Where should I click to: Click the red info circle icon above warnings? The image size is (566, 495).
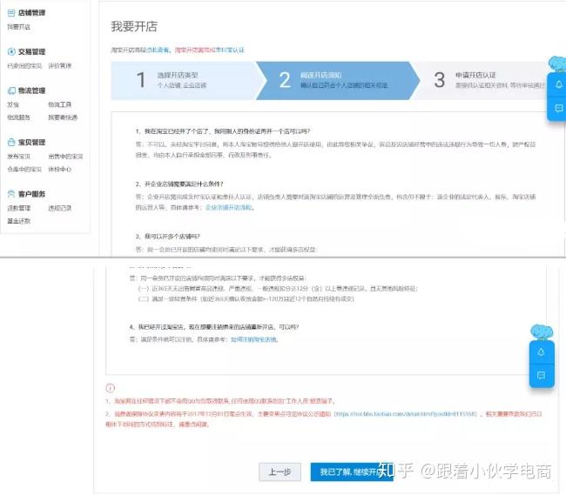tap(110, 388)
